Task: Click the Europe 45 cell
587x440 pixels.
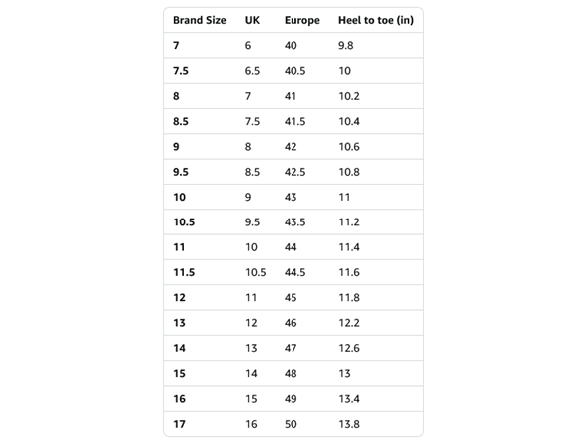Action: (291, 297)
